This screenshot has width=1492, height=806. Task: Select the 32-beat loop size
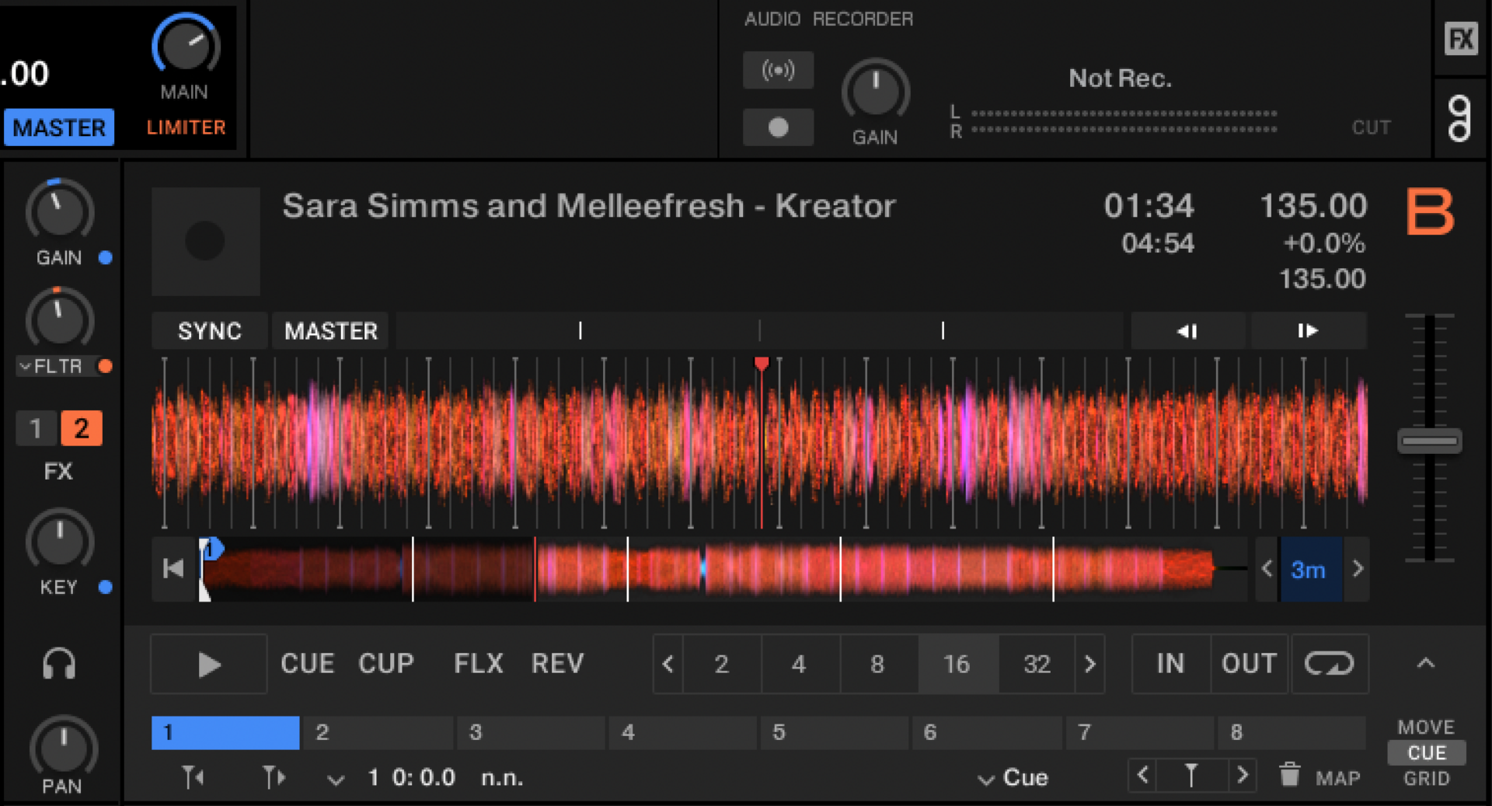1036,664
